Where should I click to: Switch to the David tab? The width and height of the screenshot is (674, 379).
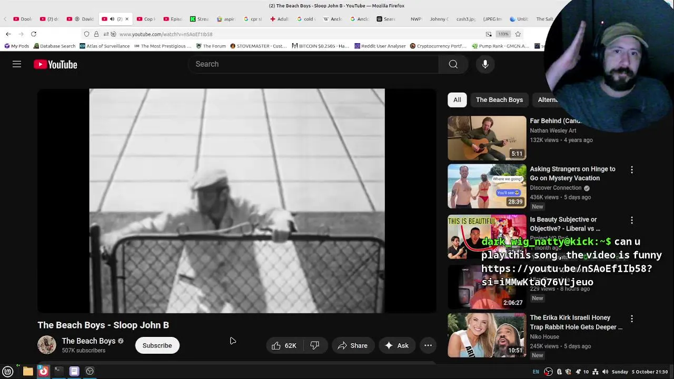[x=81, y=19]
